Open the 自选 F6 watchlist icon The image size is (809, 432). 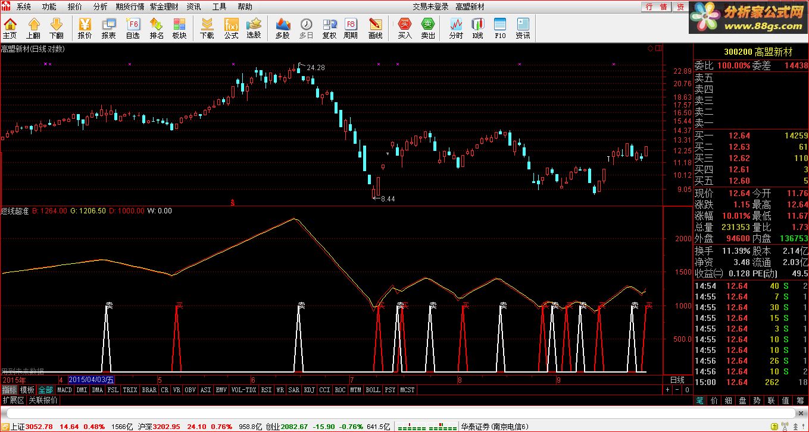click(x=133, y=28)
